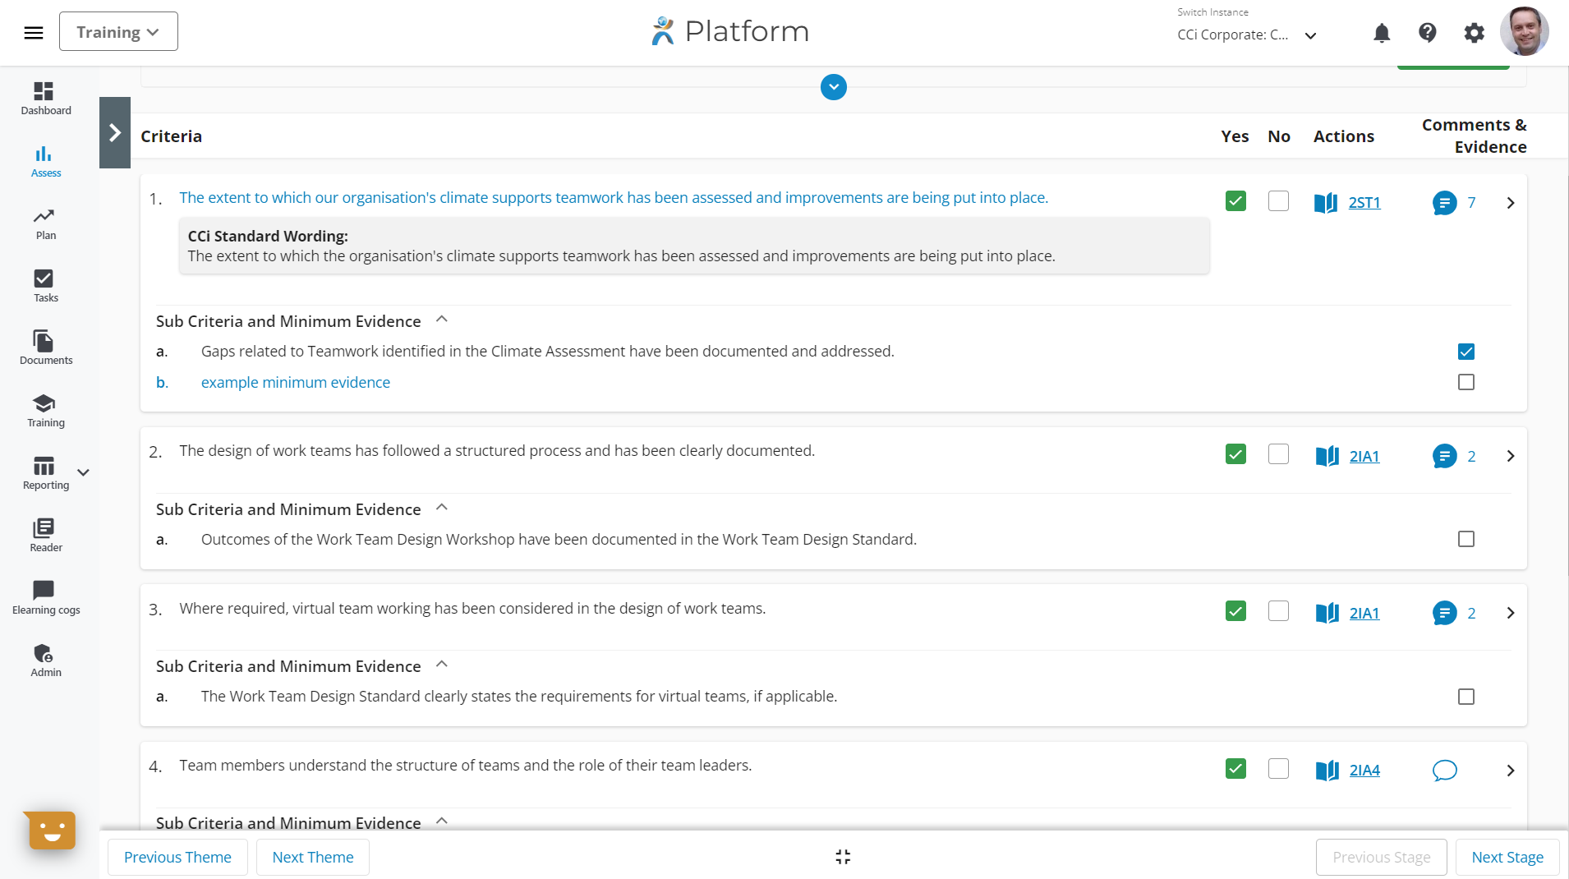Open settings gear icon in header
The width and height of the screenshot is (1569, 879).
tap(1475, 33)
